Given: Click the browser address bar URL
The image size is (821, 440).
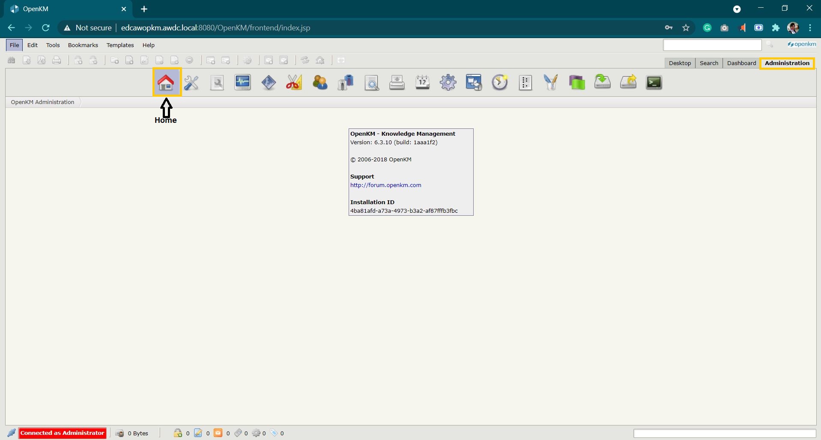Looking at the screenshot, I should [215, 28].
